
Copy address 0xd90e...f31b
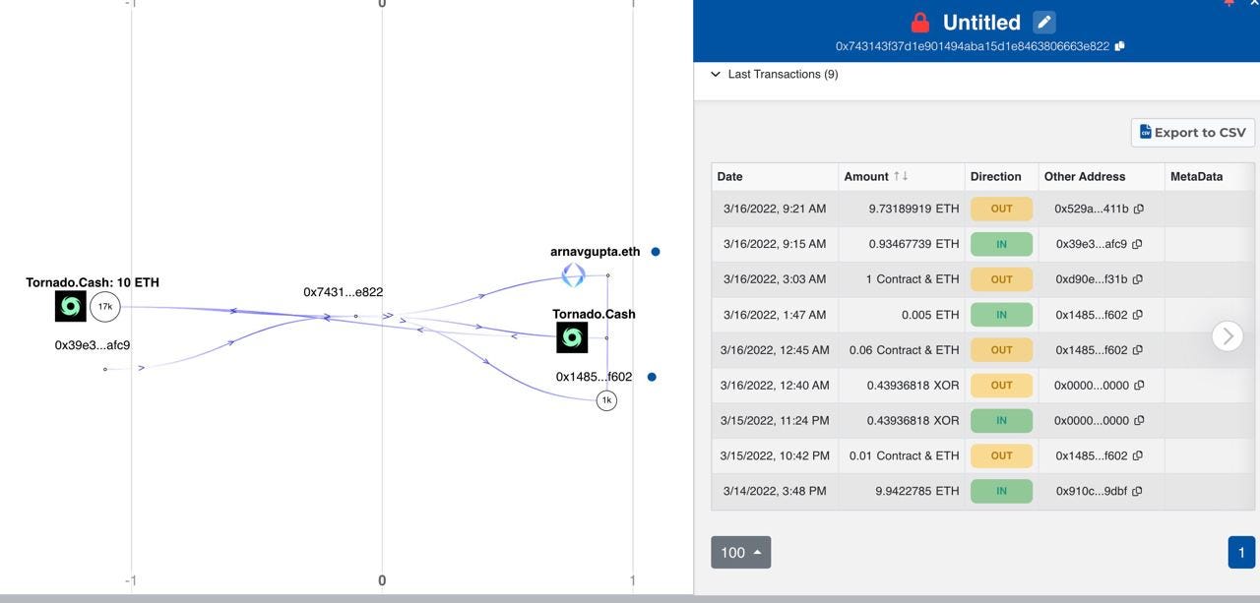point(1138,279)
